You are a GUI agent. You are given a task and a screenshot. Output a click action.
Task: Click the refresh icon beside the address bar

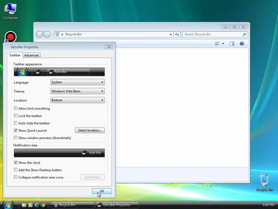[177, 34]
